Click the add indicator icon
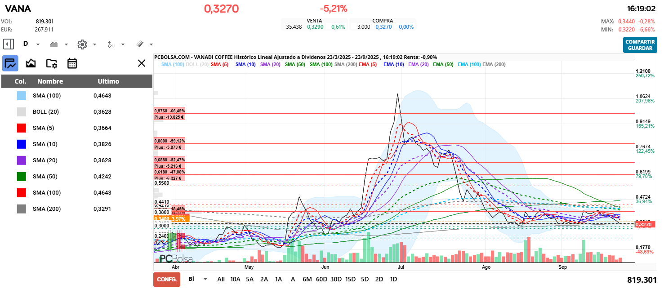The image size is (664, 289). pos(111,44)
